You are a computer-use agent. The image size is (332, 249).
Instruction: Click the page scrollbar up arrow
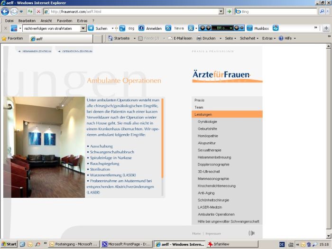(x=328, y=46)
